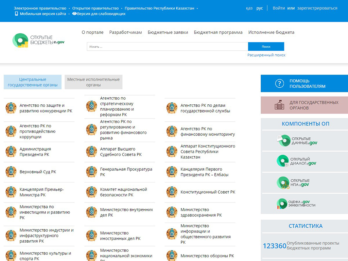This screenshot has width=348, height=261.
Task: Open Оценка эффективности egov component logo
Action: tap(296, 204)
